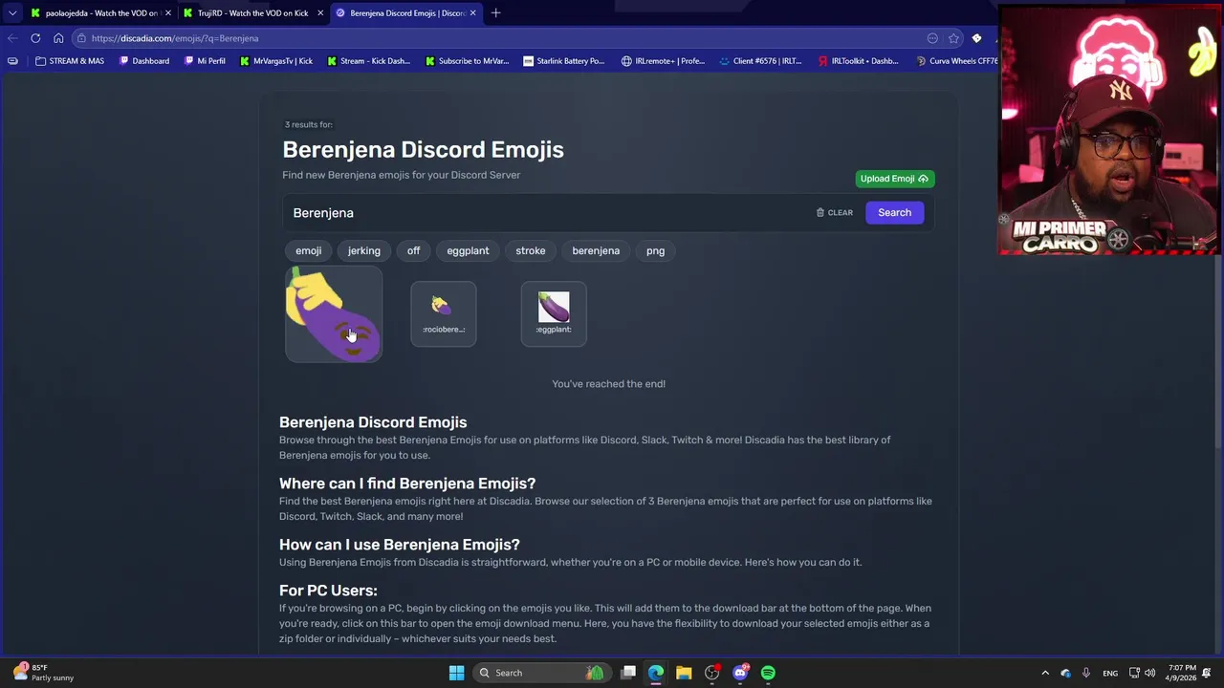Click the Berenjena search input field
The height and width of the screenshot is (688, 1224).
point(545,213)
